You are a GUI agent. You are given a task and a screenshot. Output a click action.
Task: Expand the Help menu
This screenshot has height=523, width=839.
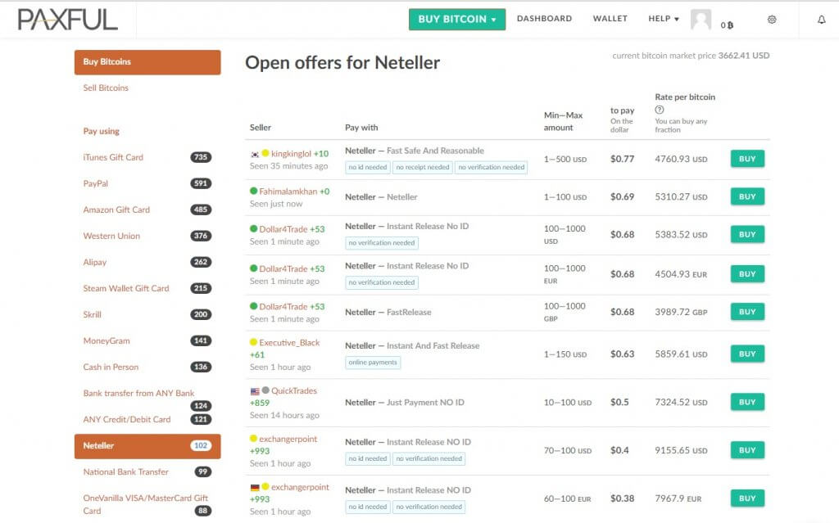click(664, 19)
